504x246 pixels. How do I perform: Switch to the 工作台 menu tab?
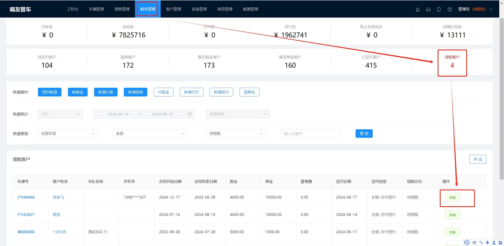pos(72,9)
